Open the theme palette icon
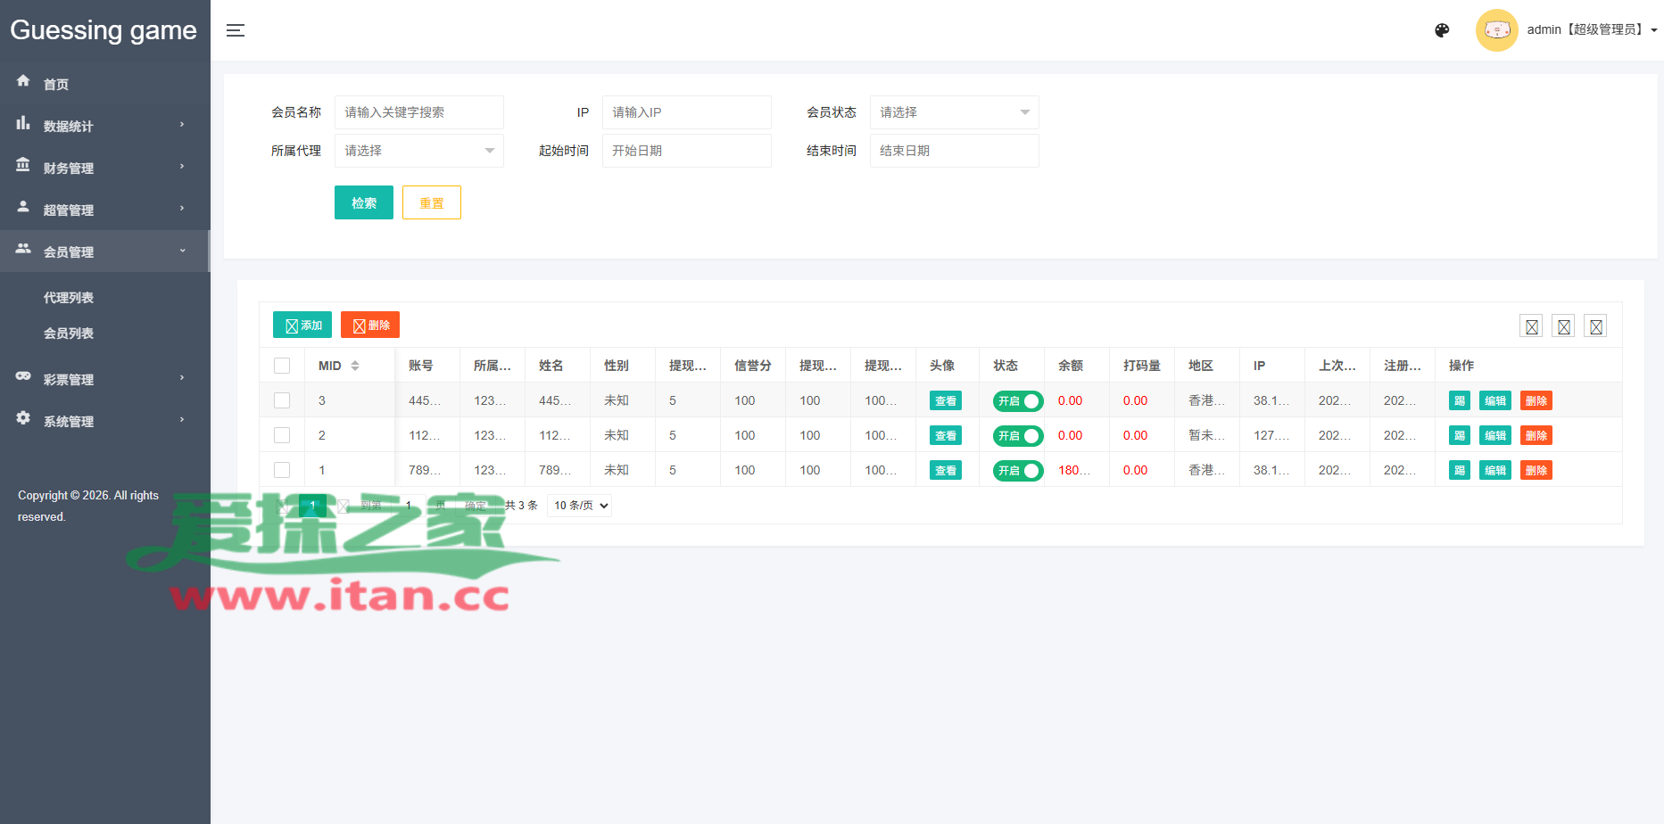The width and height of the screenshot is (1664, 824). 1442,30
